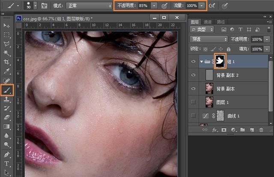This screenshot has width=274, height=177.
Task: Hide the 组 1 group
Action: 193,61
